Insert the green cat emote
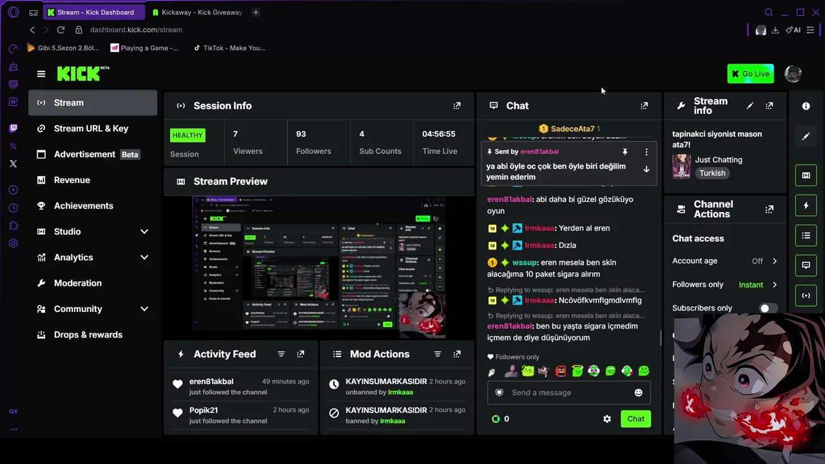This screenshot has width=825, height=464. [x=528, y=371]
